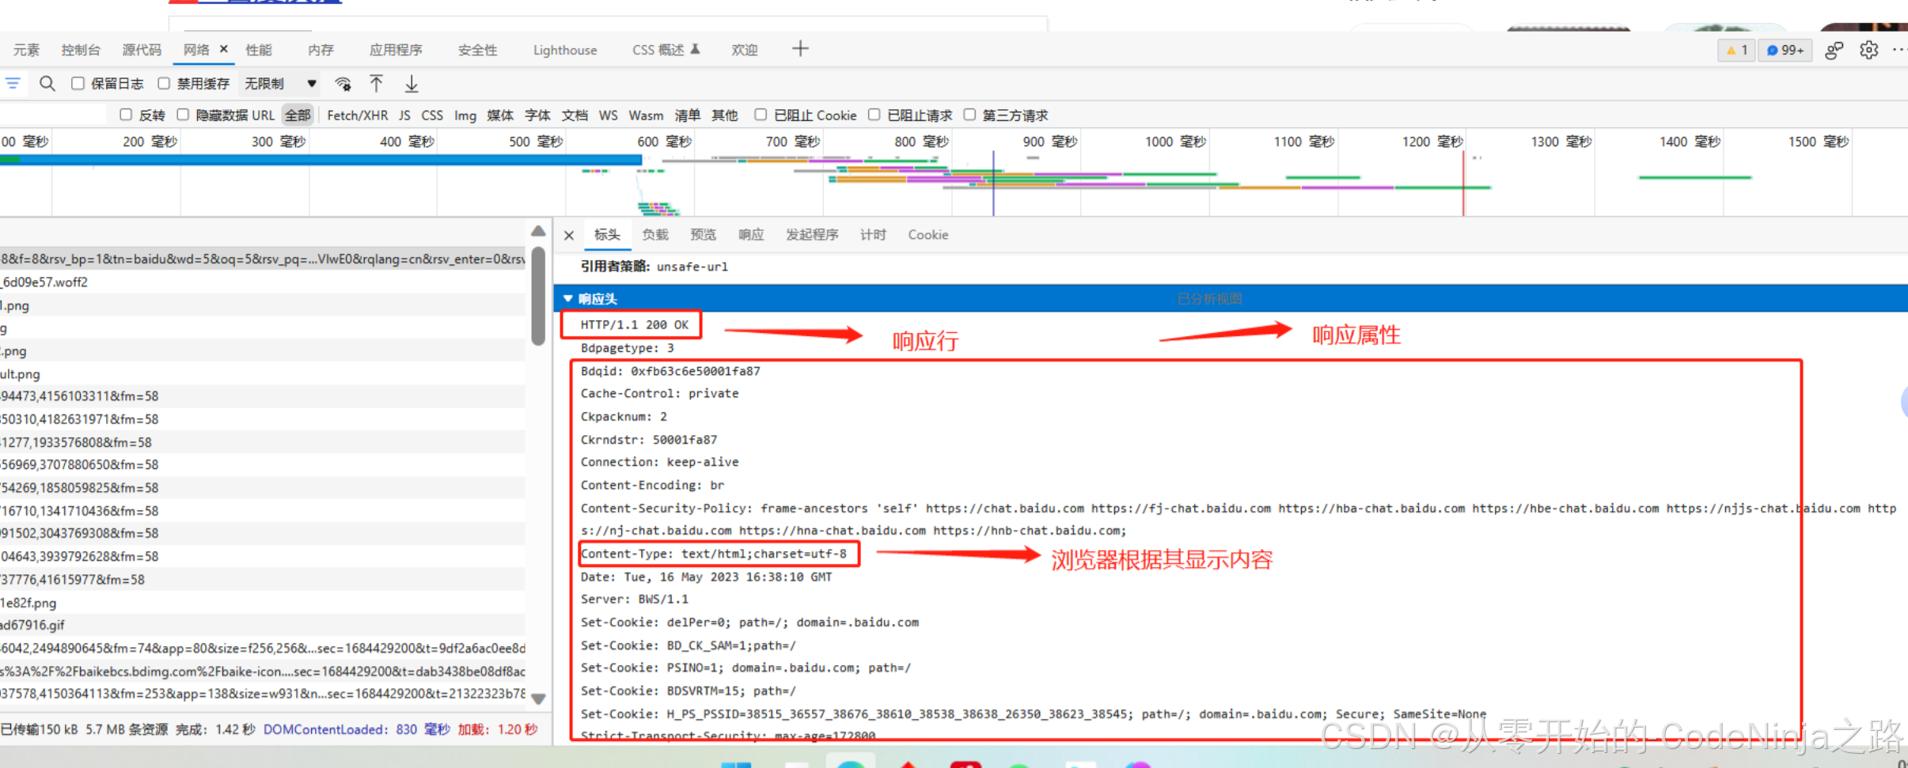Check the 已阻止 Cookie checkbox
Screen dimensions: 1908x768
[x=761, y=115]
